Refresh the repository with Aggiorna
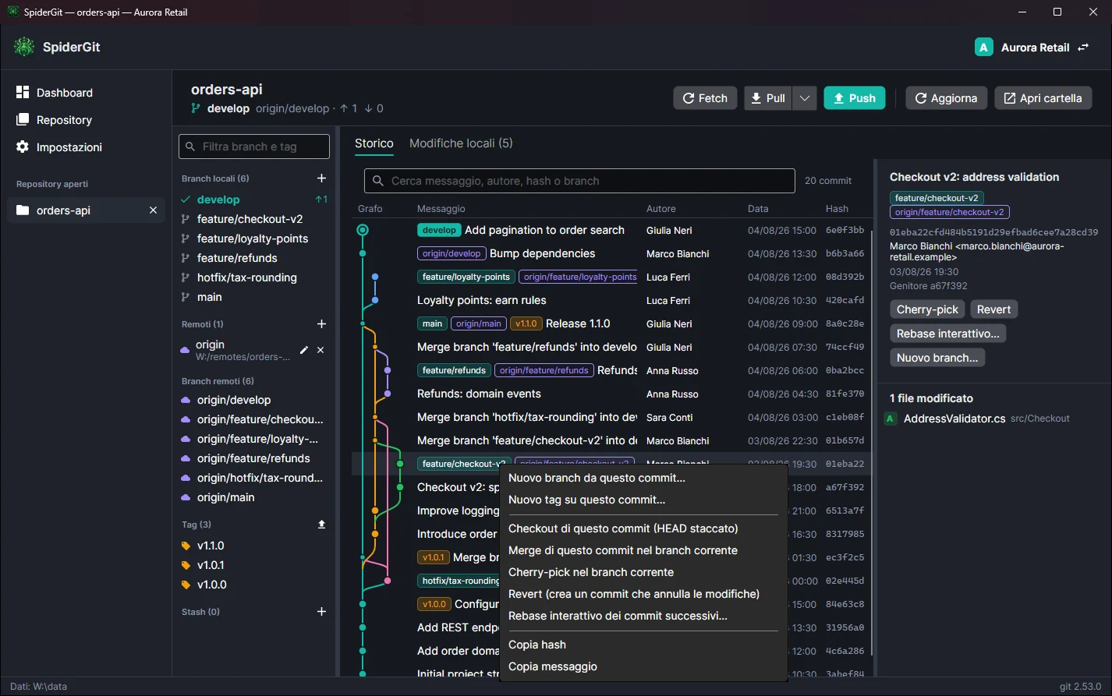This screenshot has height=696, width=1112. pyautogui.click(x=946, y=98)
